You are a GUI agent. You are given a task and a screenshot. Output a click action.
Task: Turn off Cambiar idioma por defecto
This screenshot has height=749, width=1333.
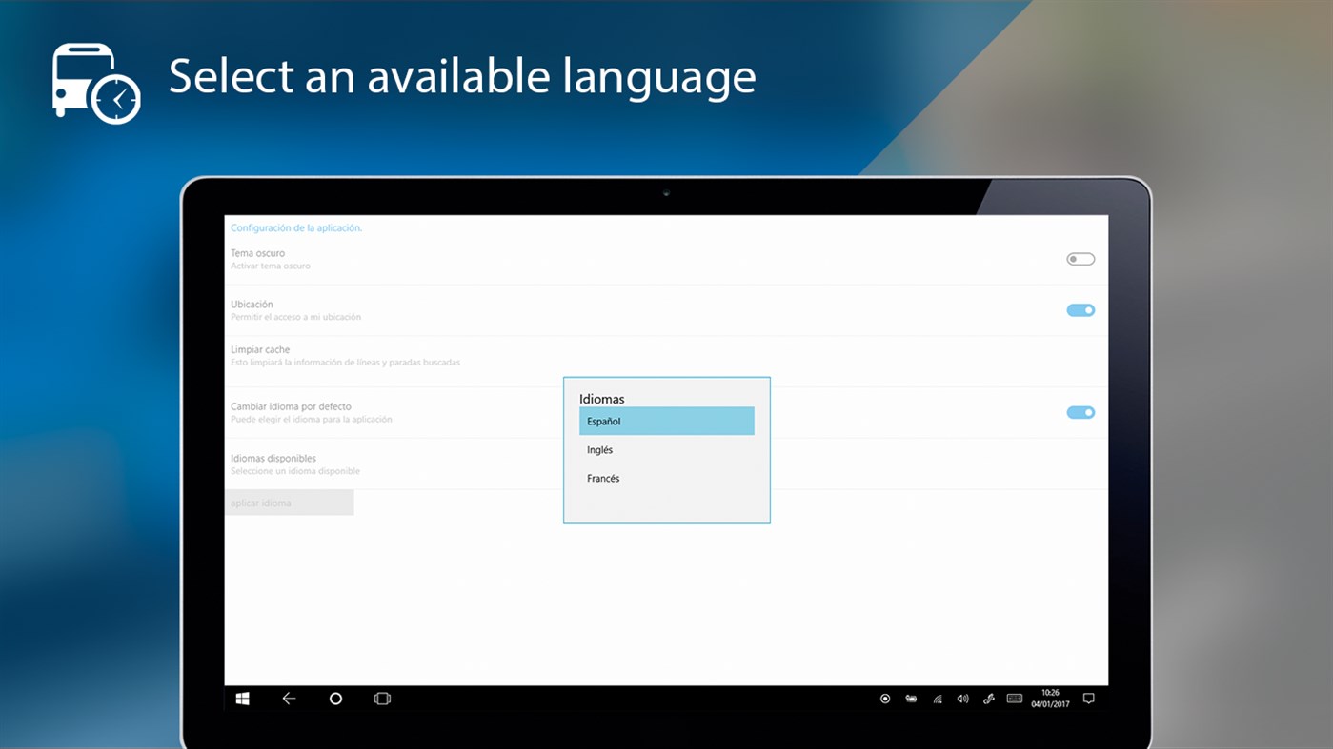[x=1080, y=412]
